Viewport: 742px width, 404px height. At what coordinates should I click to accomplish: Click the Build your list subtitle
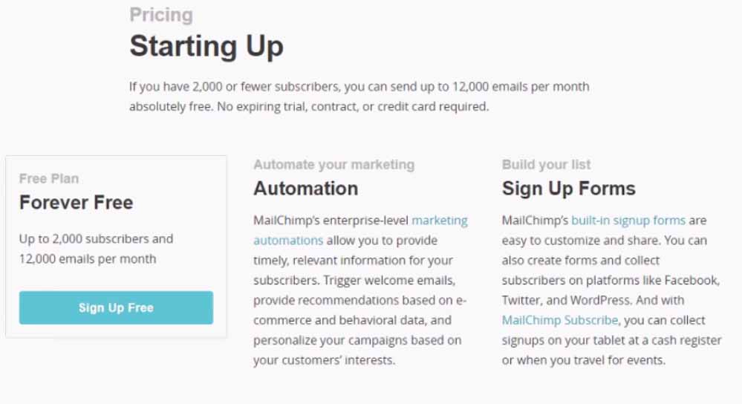click(x=546, y=165)
